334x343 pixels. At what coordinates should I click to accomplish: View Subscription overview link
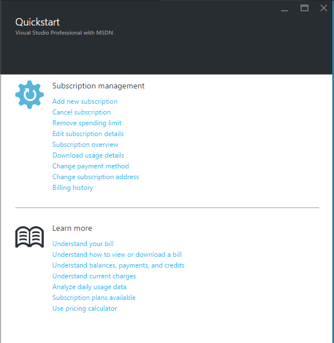click(x=85, y=145)
